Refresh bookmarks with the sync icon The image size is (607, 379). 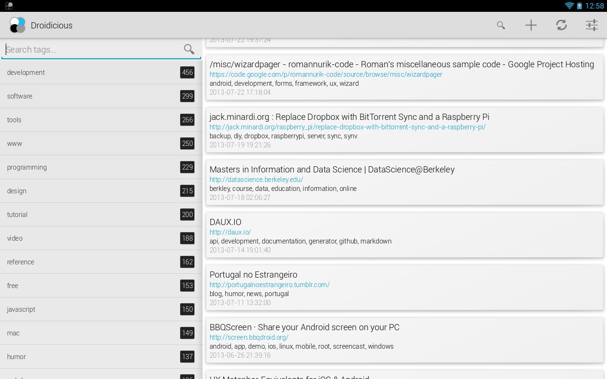click(561, 25)
